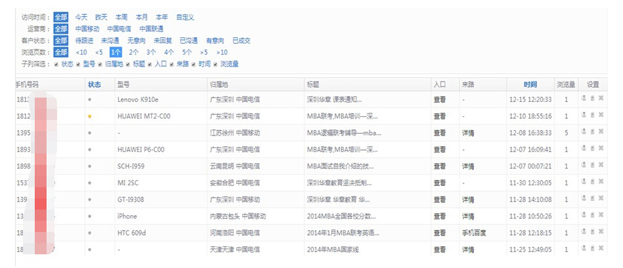Toggle the 归属地 column filter checkbox
623x268 pixels.
(x=100, y=64)
